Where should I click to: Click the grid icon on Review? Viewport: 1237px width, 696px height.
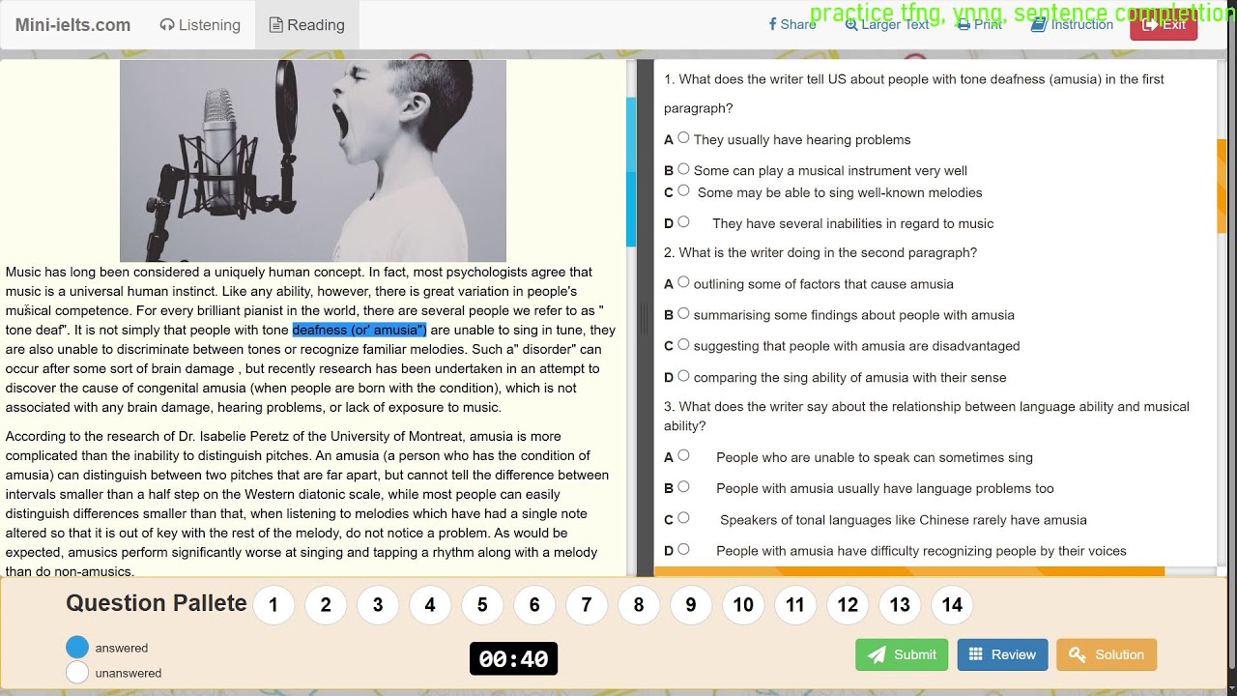click(976, 654)
